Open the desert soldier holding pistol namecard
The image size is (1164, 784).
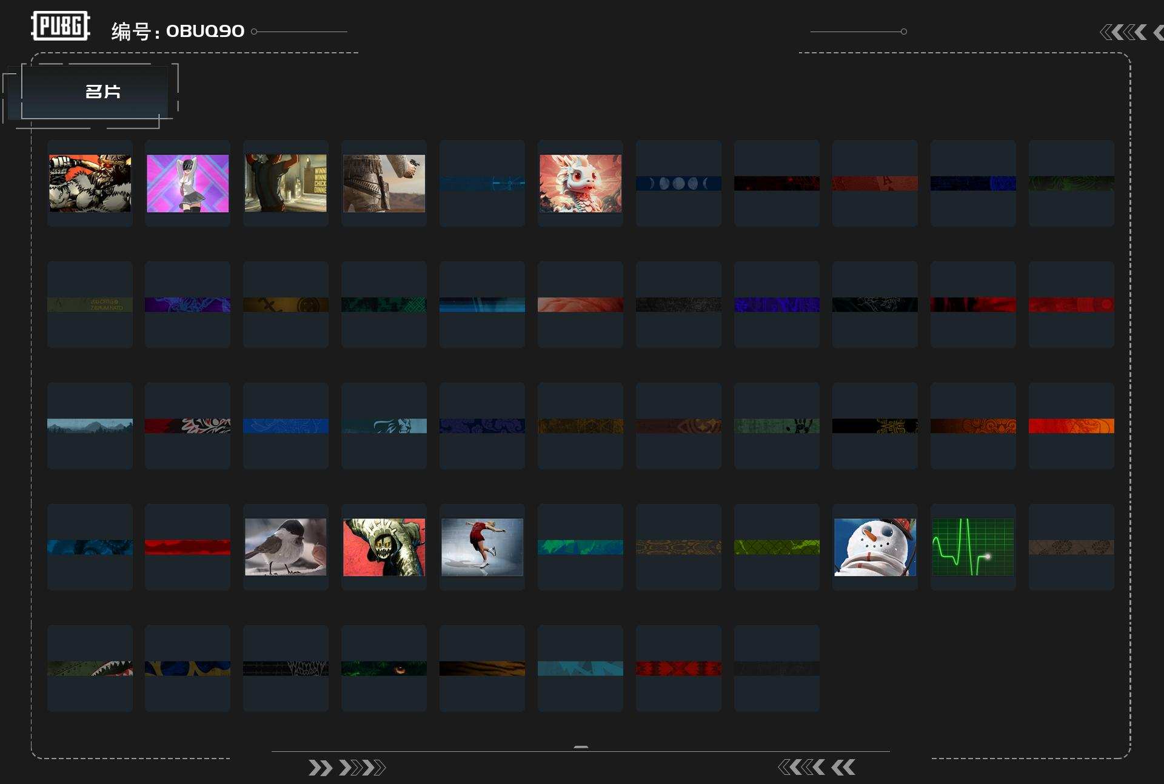click(384, 183)
